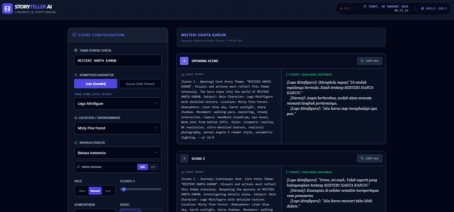Set pace to Slow
The width and height of the screenshot is (454, 212).
click(82, 191)
